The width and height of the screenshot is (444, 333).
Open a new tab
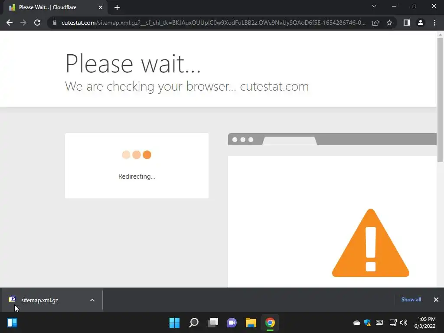point(117,7)
